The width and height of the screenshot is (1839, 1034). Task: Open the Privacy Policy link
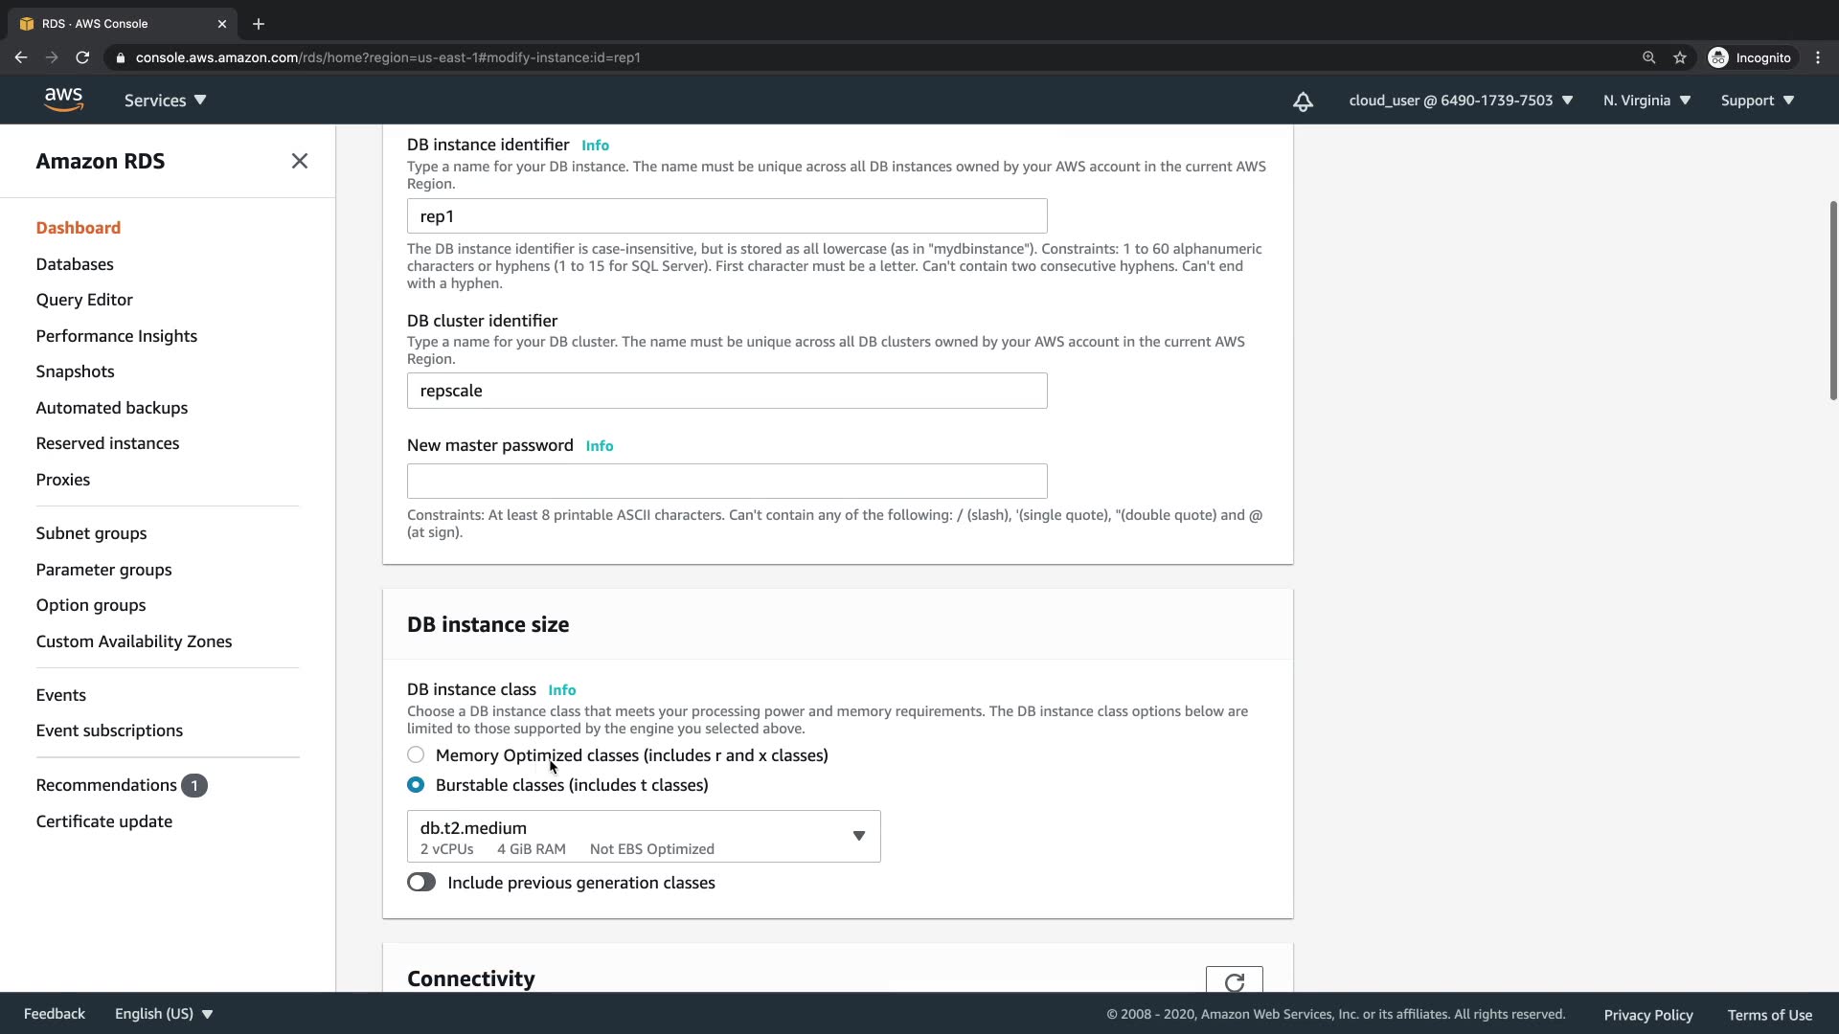click(1647, 1015)
